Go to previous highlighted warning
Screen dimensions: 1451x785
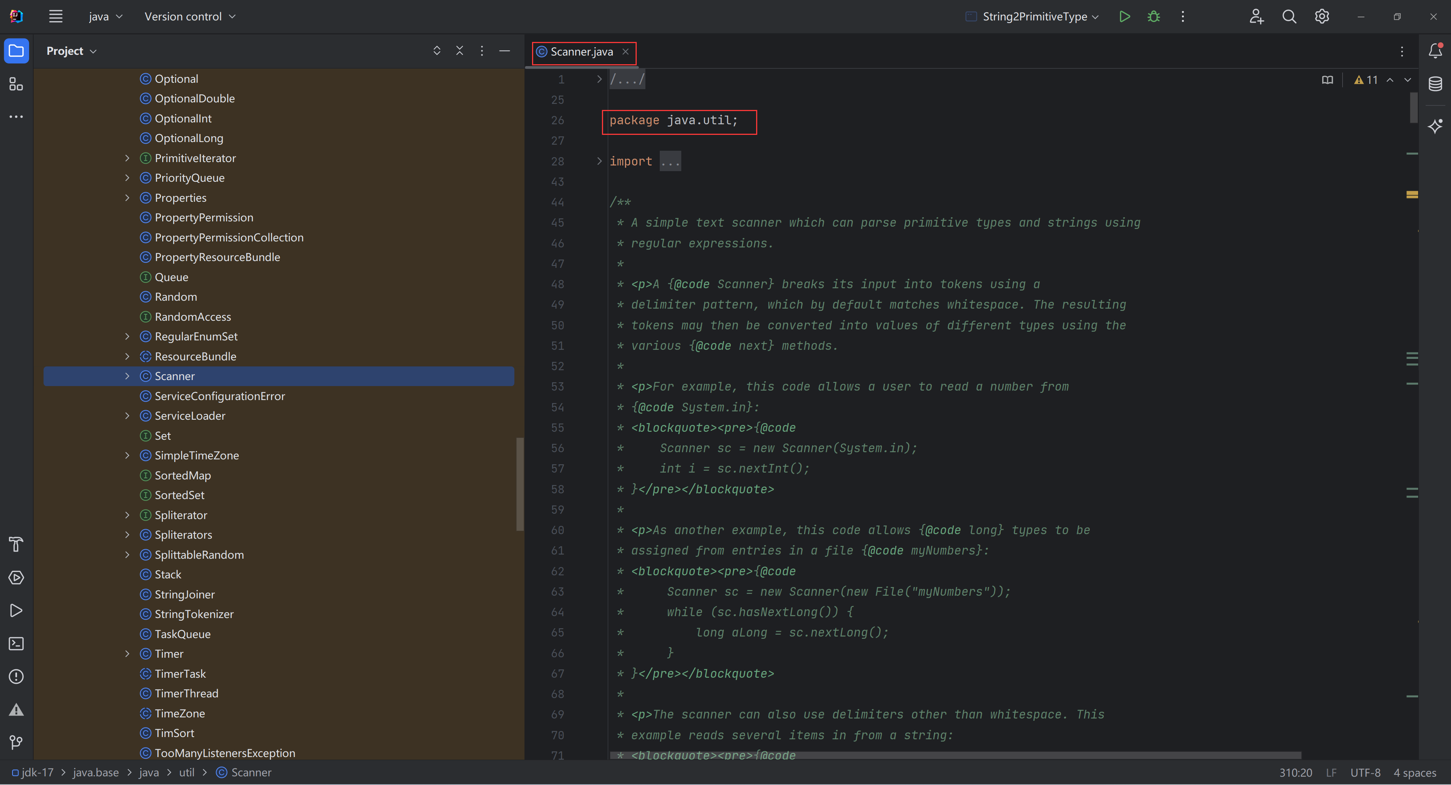pyautogui.click(x=1390, y=80)
